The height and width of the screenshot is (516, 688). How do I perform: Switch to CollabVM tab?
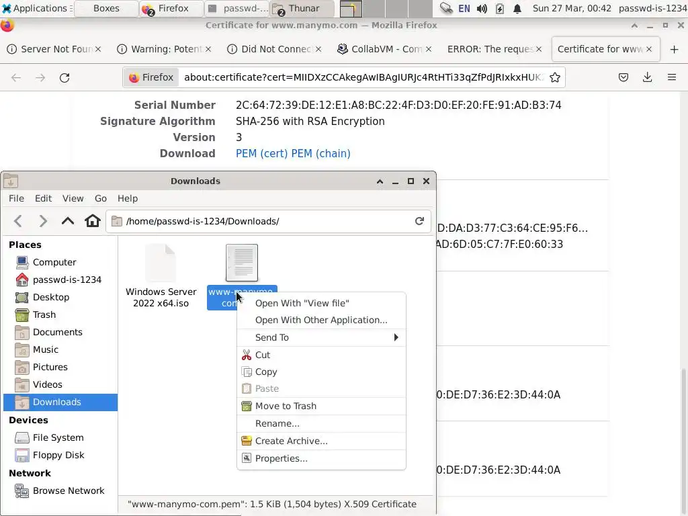[384, 49]
